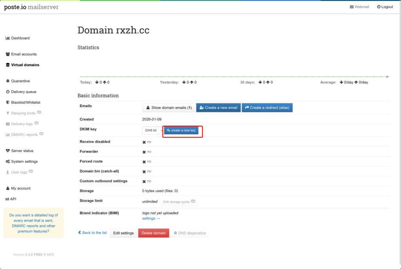The height and width of the screenshot is (269, 401).
Task: Click the Dashboard chart icon in sidebar
Action: pos(7,38)
